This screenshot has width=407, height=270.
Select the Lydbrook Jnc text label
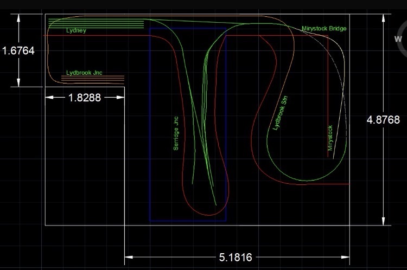point(84,72)
